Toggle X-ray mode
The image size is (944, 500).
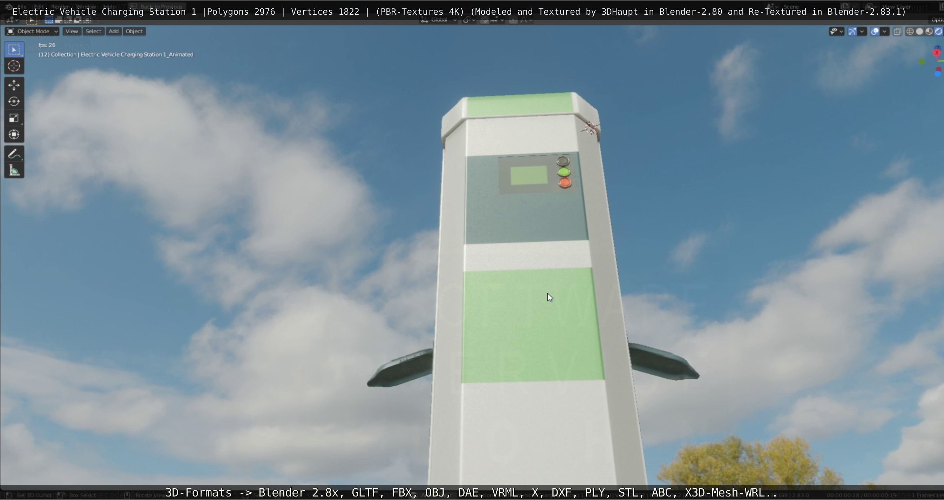click(897, 32)
